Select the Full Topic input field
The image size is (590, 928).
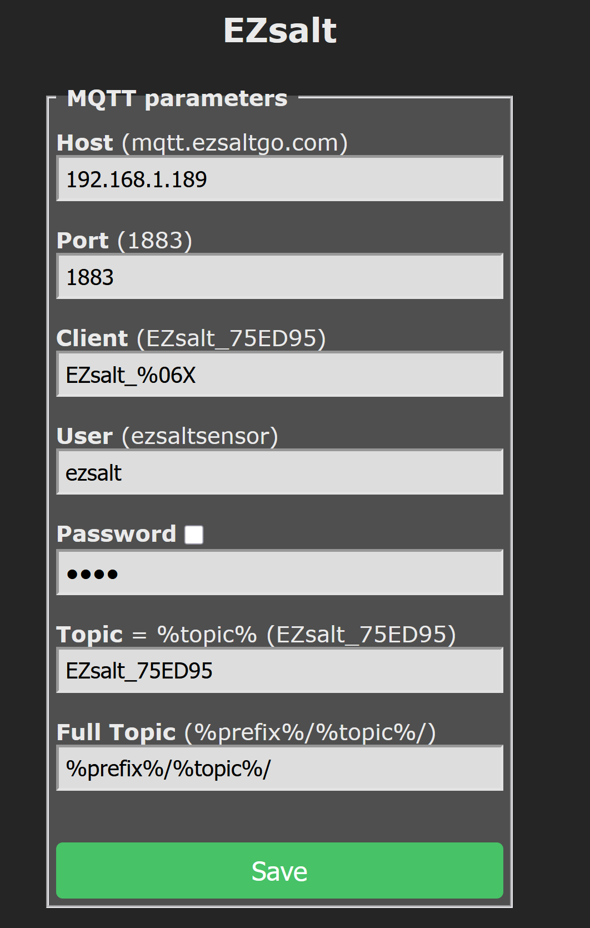pos(279,769)
